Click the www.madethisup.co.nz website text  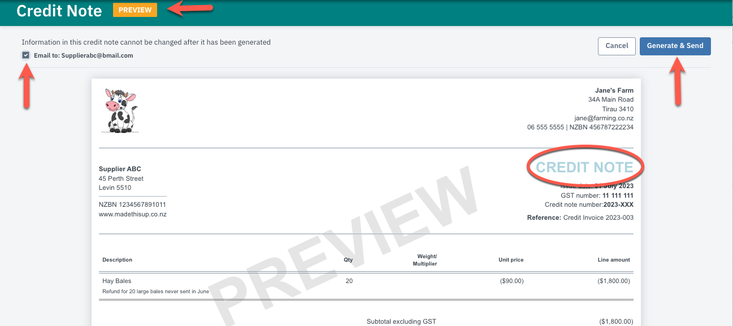(x=132, y=214)
